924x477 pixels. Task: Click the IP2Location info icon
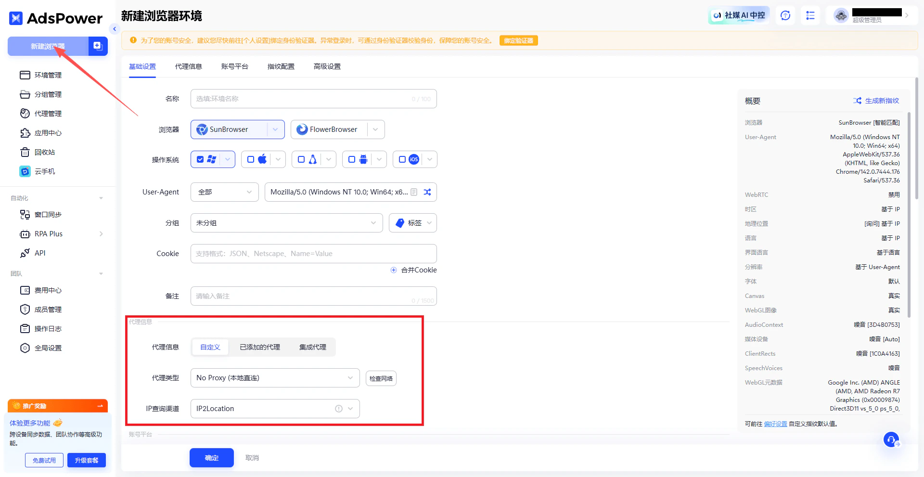(x=339, y=409)
